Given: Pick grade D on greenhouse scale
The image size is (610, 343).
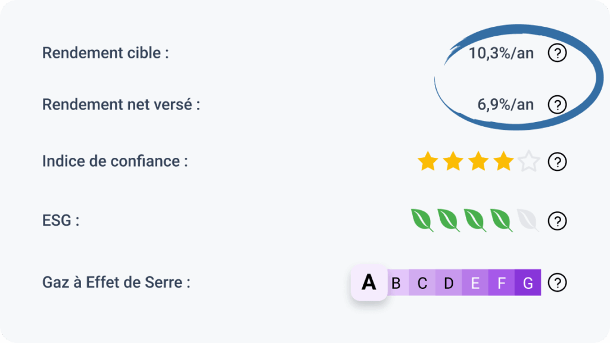Looking at the screenshot, I should click(x=449, y=282).
